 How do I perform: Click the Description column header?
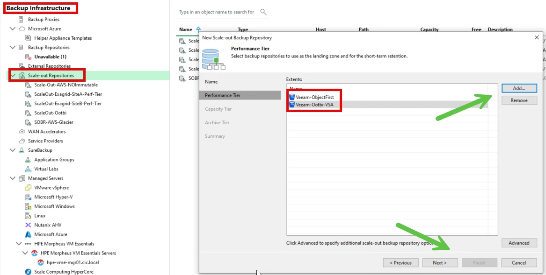500,29
